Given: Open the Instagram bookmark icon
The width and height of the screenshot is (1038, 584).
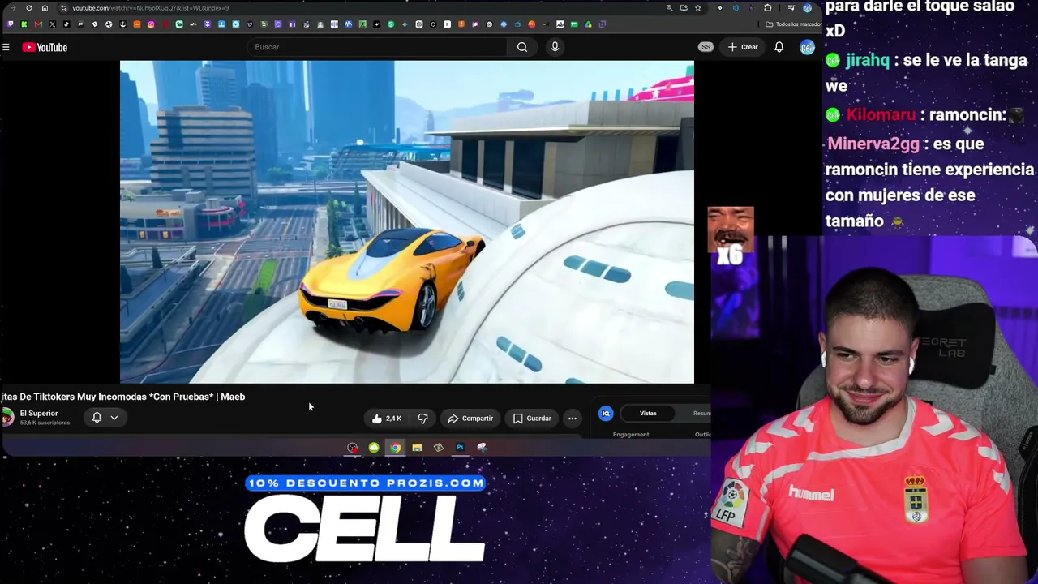Looking at the screenshot, I should [x=151, y=24].
